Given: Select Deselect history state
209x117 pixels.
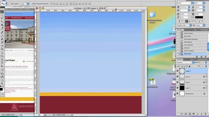Looking at the screenshot, I should (x=192, y=48).
